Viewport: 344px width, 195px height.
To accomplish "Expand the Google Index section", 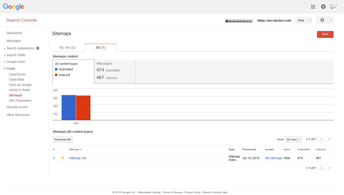I will click(x=16, y=62).
